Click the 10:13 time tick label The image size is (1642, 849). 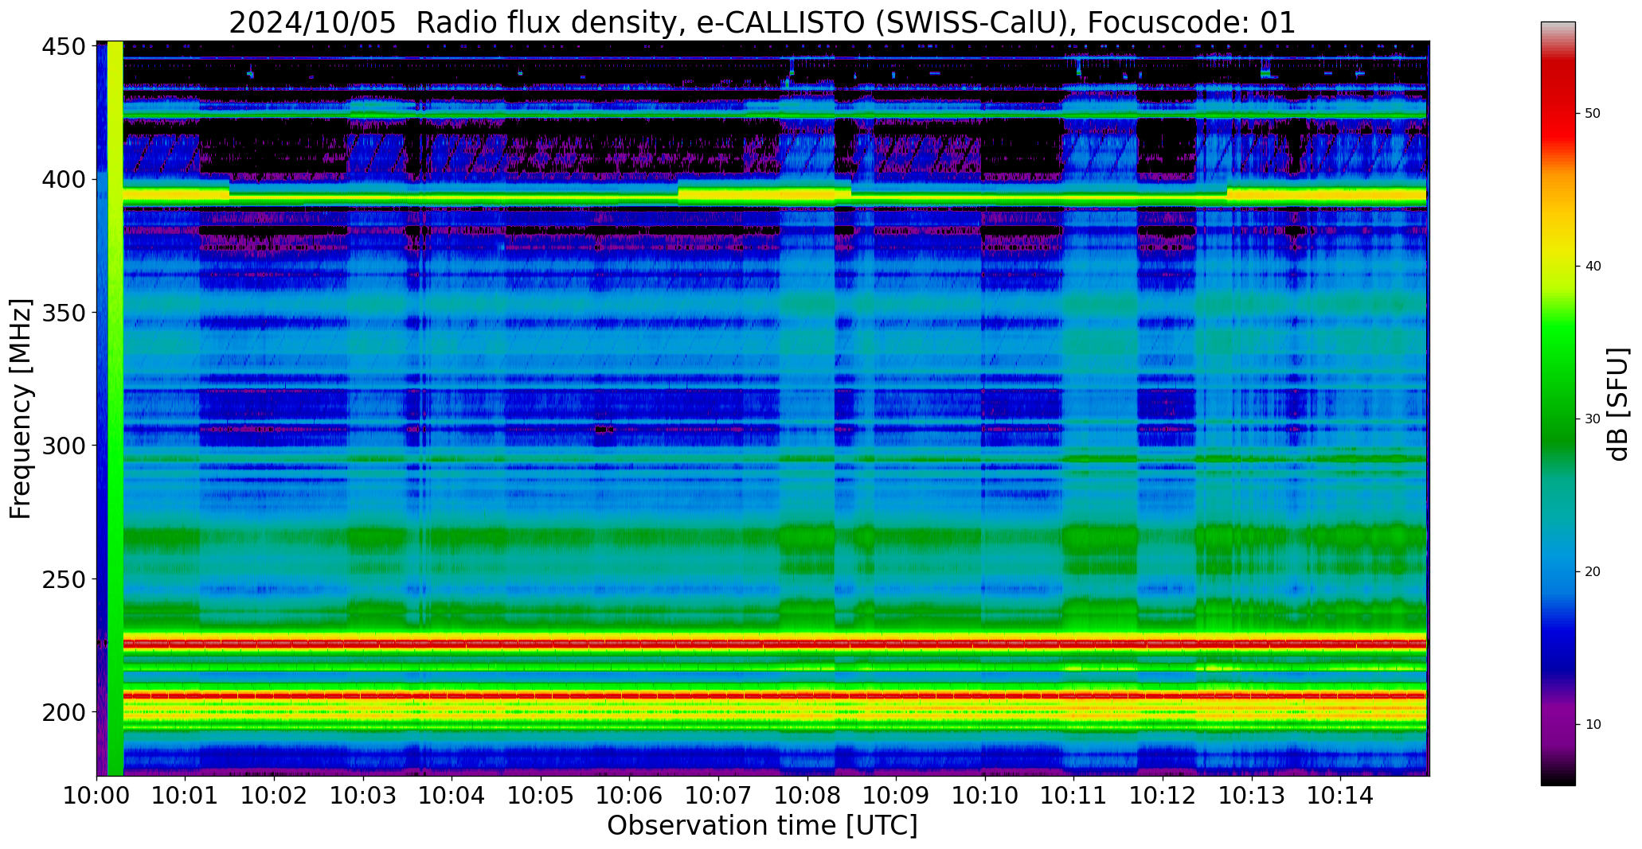(1251, 795)
